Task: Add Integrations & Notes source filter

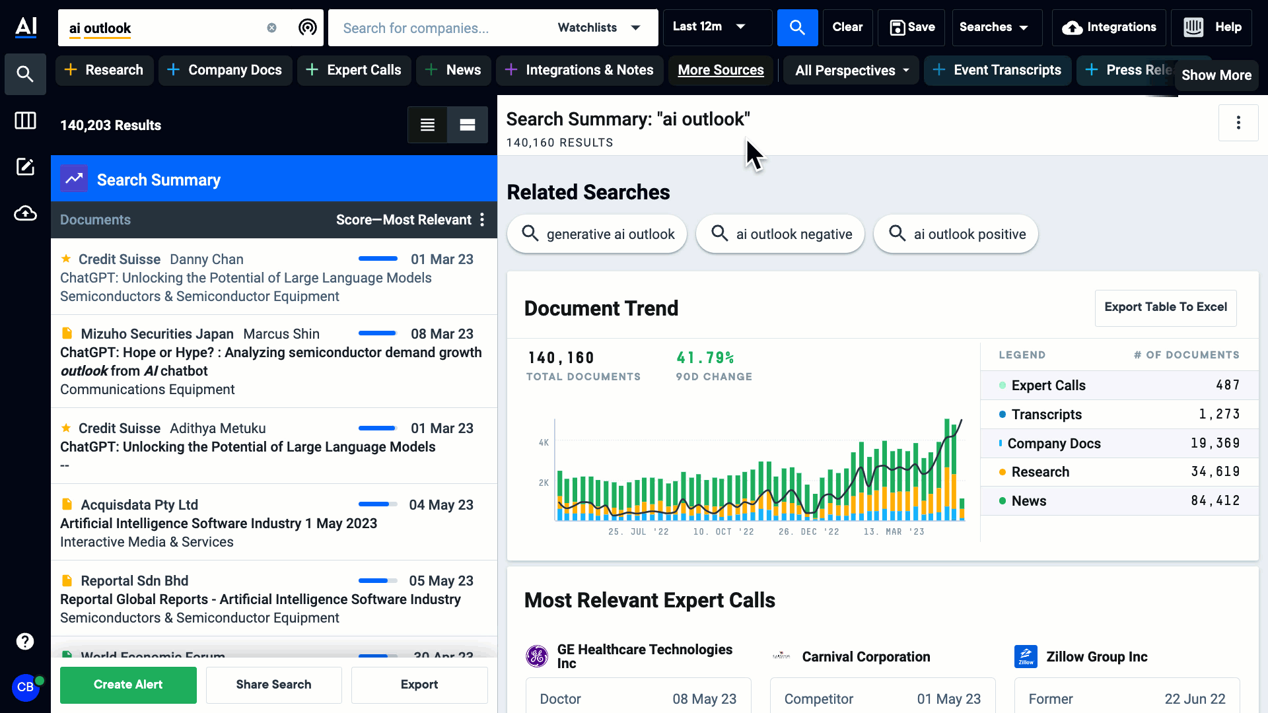Action: [579, 70]
